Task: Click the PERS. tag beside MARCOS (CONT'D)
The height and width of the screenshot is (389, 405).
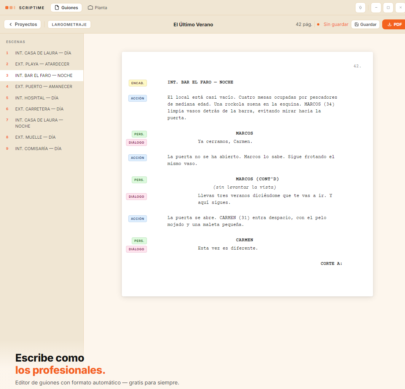Action: pyautogui.click(x=139, y=180)
